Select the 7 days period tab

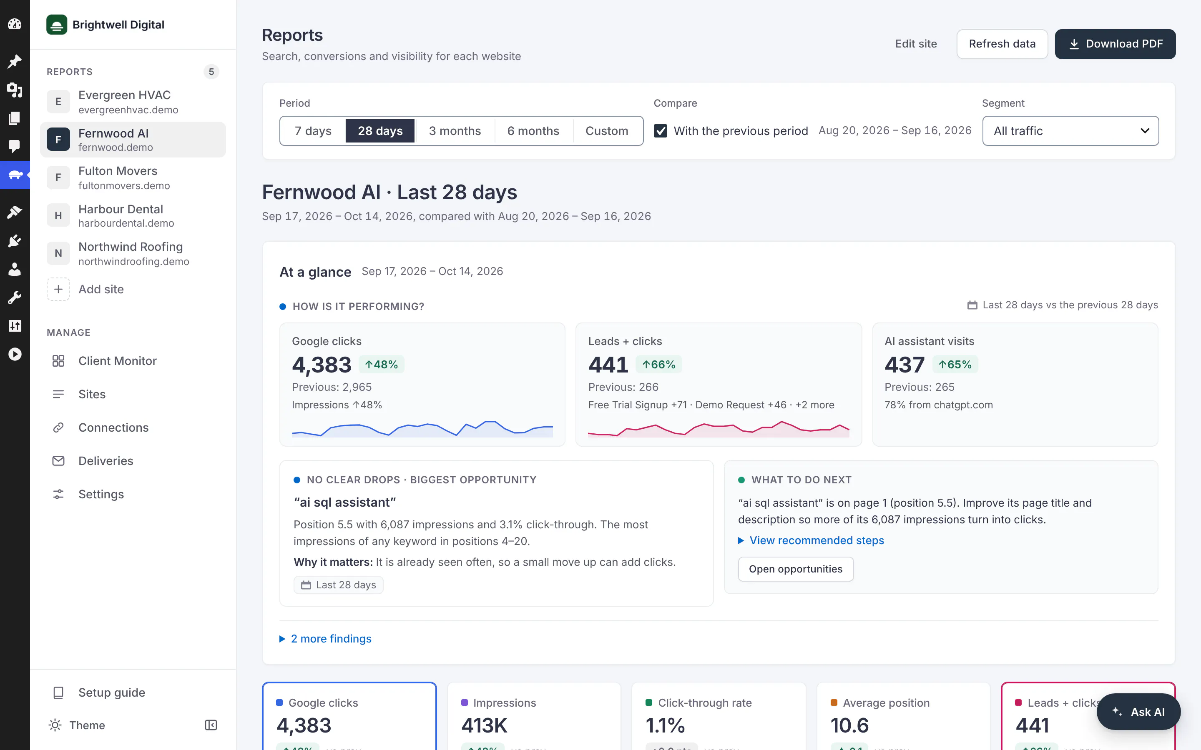pos(313,130)
